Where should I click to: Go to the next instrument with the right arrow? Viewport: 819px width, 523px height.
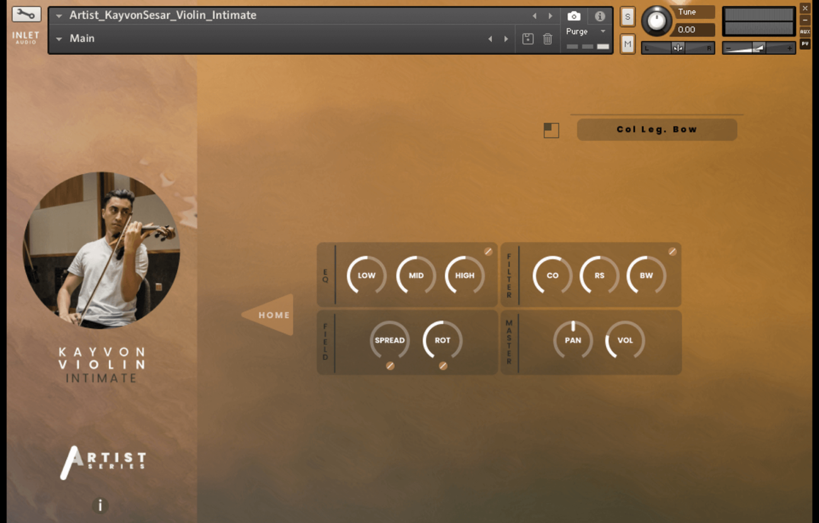pyautogui.click(x=550, y=16)
